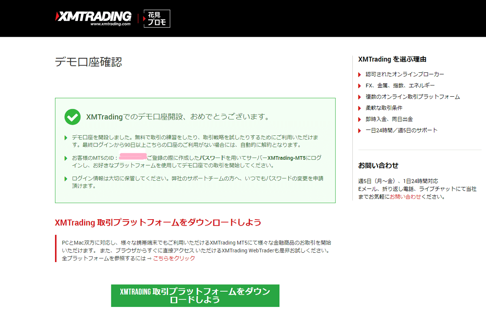Click the お客様のMT5のID label
The height and width of the screenshot is (311, 486).
tap(94, 158)
